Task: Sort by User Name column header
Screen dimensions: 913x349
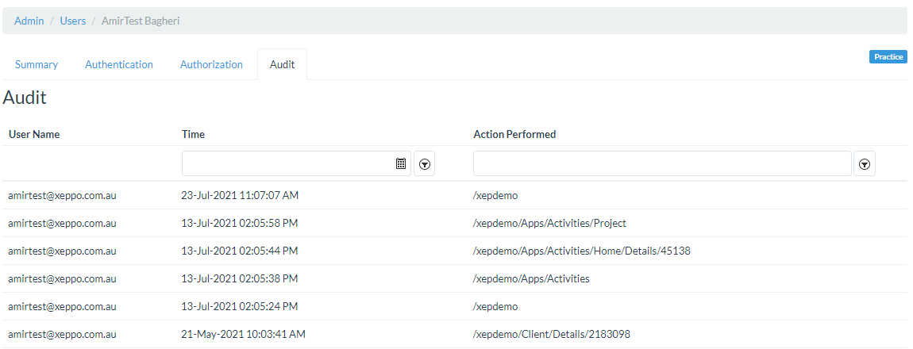Action: (x=34, y=134)
